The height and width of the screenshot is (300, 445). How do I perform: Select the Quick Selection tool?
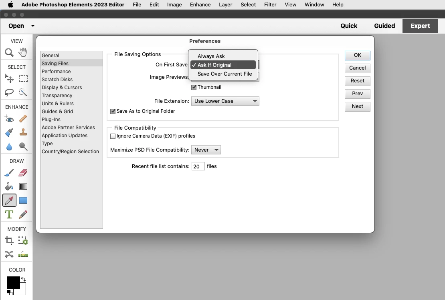(23, 92)
